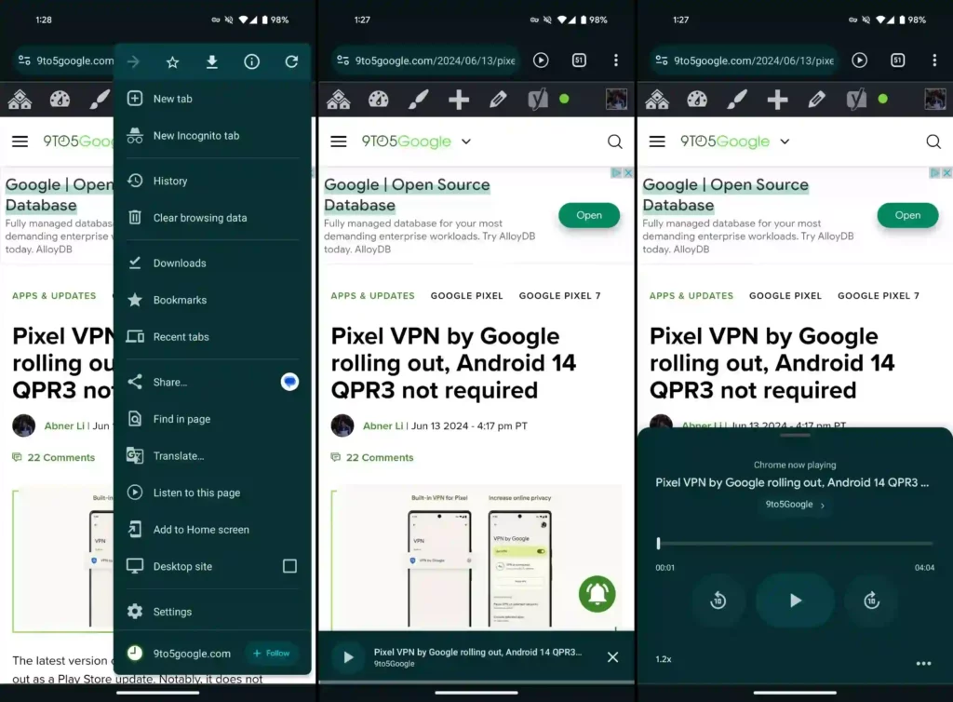The height and width of the screenshot is (702, 953).
Task: Tap the forward arrow in Chrome menu
Action: pyautogui.click(x=133, y=61)
